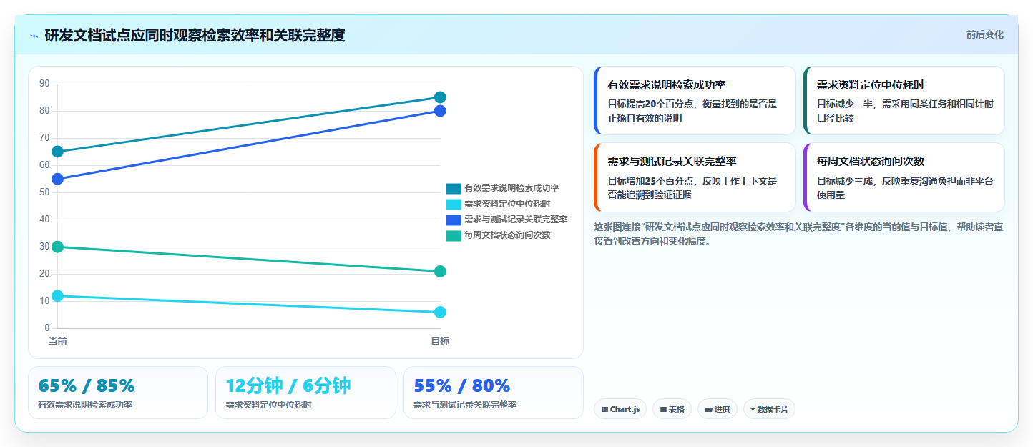Viewport: 1033px width, 447px height.
Task: Open the 需求资料定位中位耗时 description card
Action: pyautogui.click(x=904, y=101)
